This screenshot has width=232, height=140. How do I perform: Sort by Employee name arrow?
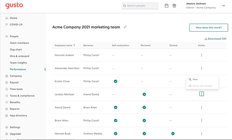(74, 45)
